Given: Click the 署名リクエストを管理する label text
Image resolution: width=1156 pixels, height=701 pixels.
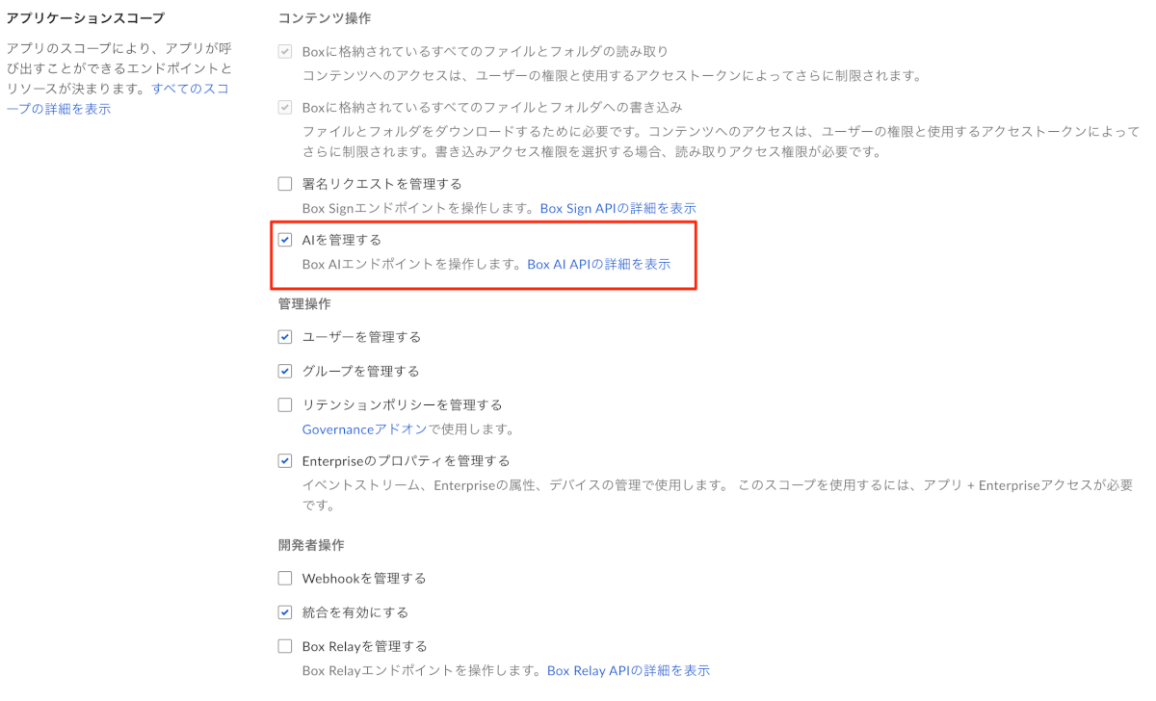Looking at the screenshot, I should [x=382, y=183].
